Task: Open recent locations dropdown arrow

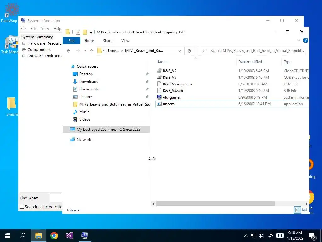Action: coord(85,51)
